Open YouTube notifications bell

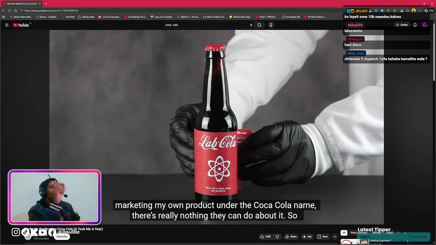pyautogui.click(x=415, y=25)
